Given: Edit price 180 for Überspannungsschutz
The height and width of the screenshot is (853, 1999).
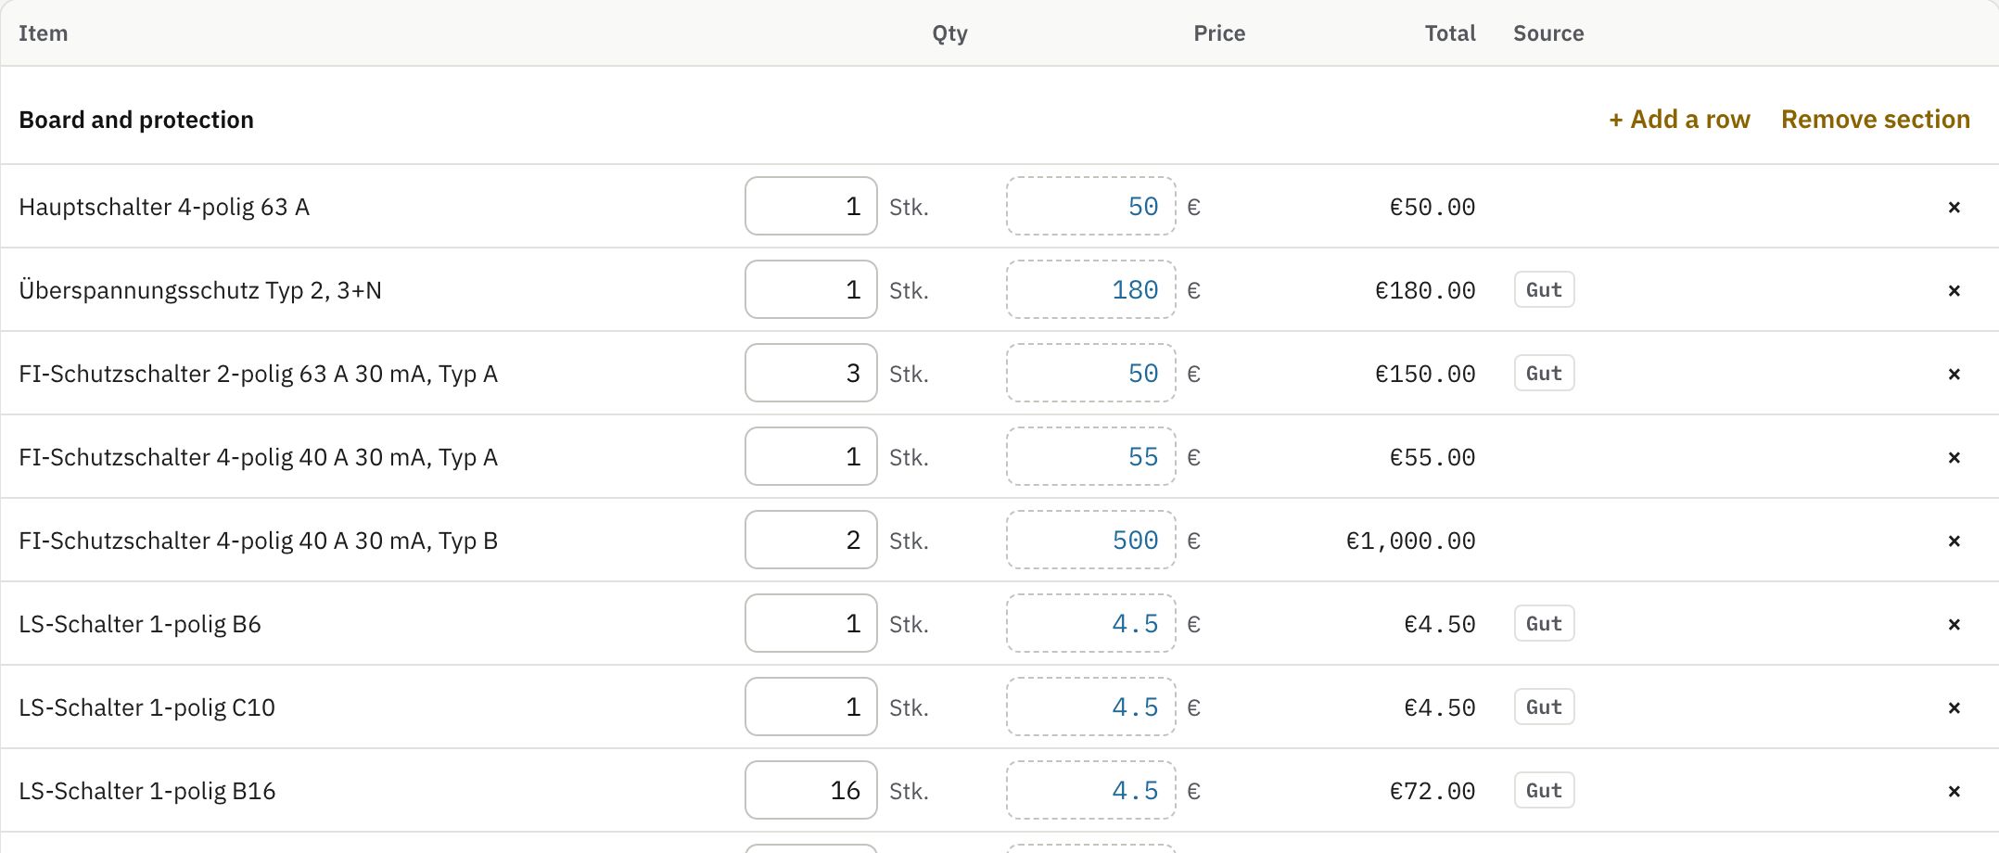Looking at the screenshot, I should tap(1091, 289).
